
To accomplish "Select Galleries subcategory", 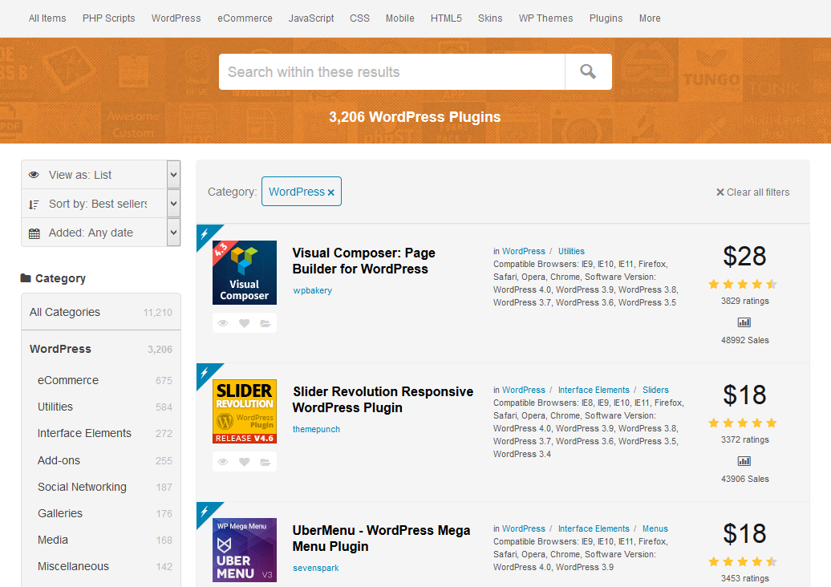I will (x=101, y=513).
